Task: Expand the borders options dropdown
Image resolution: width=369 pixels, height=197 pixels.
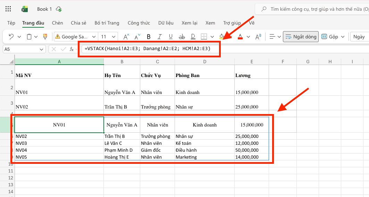Action: point(212,37)
